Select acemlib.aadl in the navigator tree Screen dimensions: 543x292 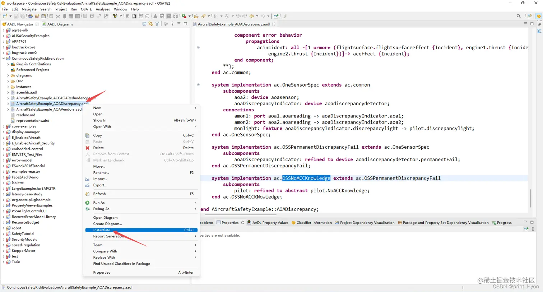click(26, 92)
